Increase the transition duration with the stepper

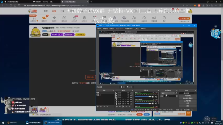[x=177, y=95]
